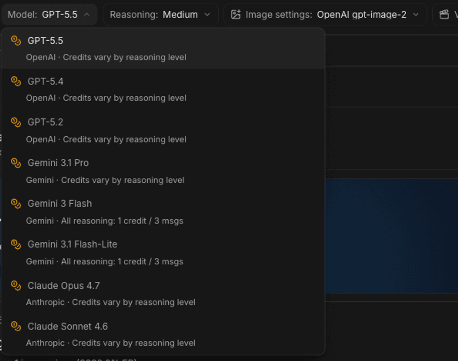The height and width of the screenshot is (361, 458).
Task: Click the coin icon next to GPT-5.2
Action: [x=16, y=122]
